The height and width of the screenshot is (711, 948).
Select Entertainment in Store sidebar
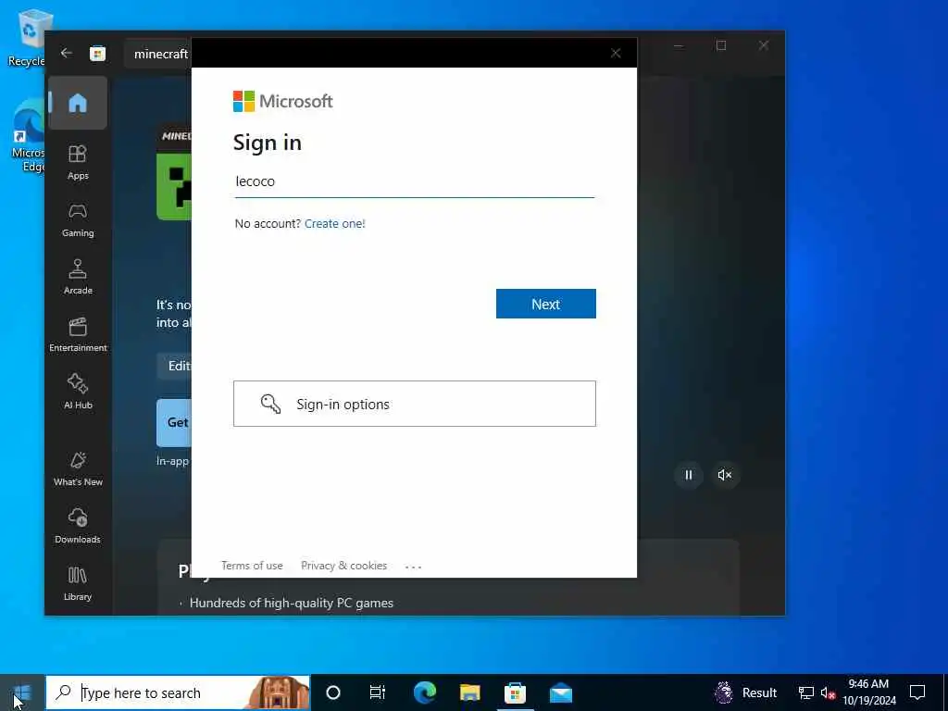(78, 334)
